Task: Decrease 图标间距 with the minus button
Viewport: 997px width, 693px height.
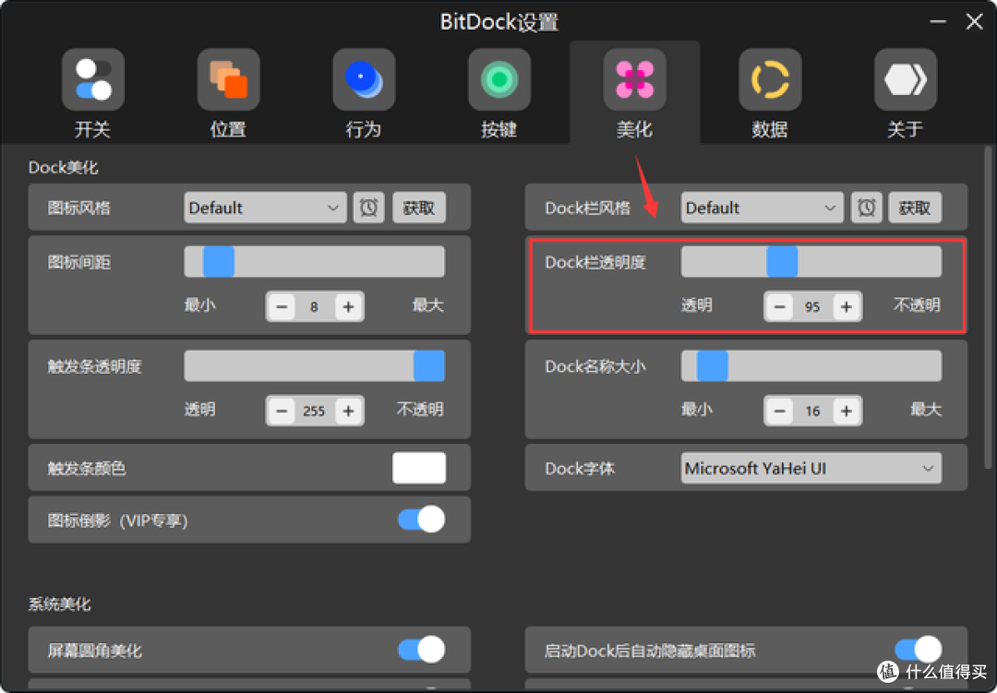Action: (x=282, y=306)
